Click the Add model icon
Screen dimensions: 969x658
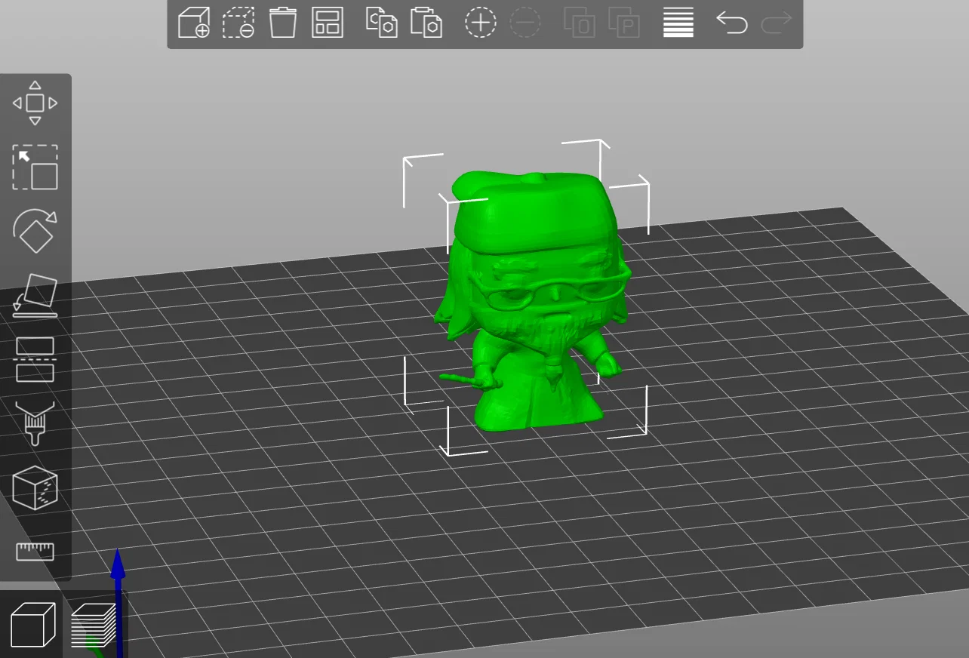click(x=194, y=23)
